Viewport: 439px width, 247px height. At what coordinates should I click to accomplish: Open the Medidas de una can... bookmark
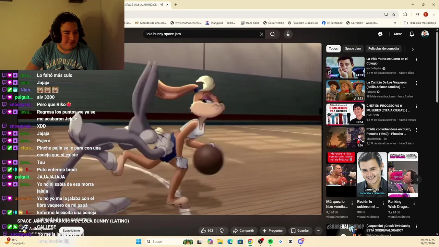(x=151, y=23)
